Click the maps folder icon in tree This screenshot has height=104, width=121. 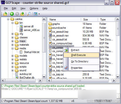(17, 41)
